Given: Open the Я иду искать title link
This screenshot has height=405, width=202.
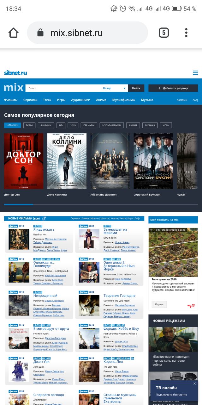Looking at the screenshot, I should tap(44, 229).
